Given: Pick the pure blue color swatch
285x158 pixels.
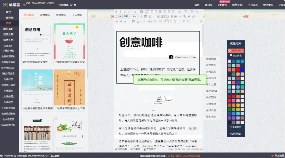Looking at the screenshot, I should tap(242, 70).
